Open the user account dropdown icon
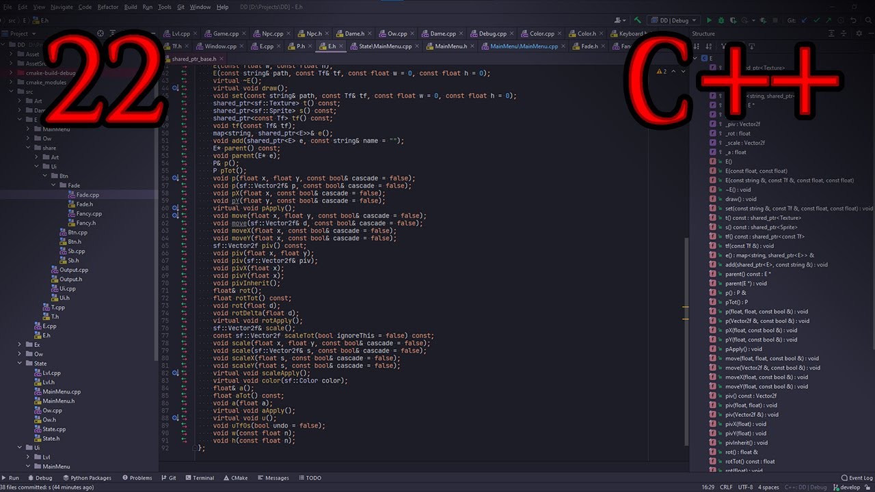This screenshot has width=875, height=492. click(621, 20)
